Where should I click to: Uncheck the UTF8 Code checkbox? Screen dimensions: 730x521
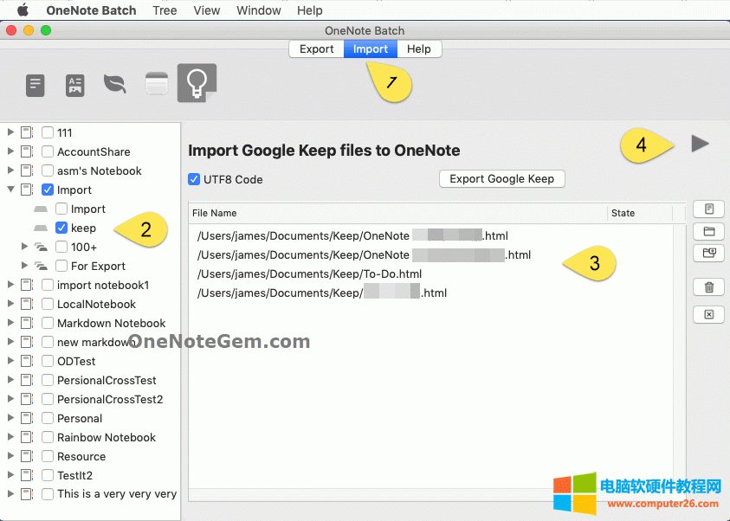[x=194, y=179]
